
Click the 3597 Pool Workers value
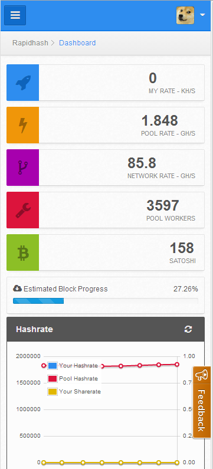(163, 205)
